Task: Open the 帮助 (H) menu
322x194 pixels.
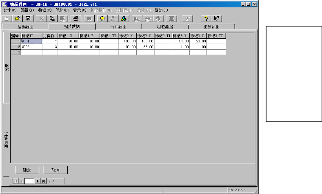Action: coord(161,10)
